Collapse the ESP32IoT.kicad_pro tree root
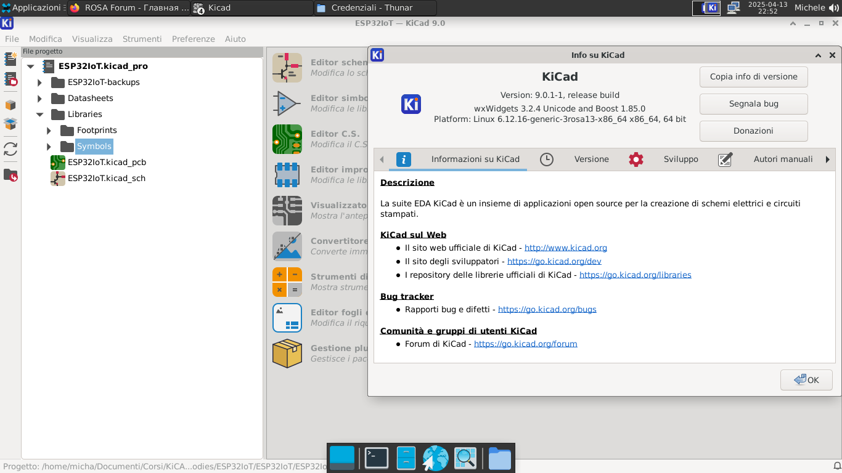842x473 pixels. pyautogui.click(x=30, y=67)
